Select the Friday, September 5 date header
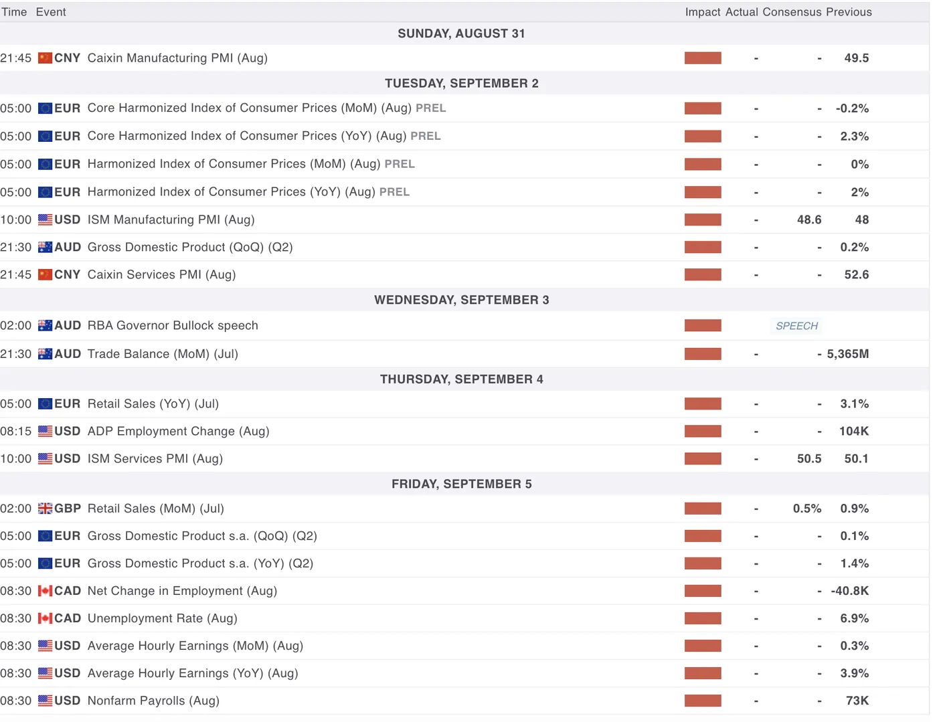The height and width of the screenshot is (722, 937). pyautogui.click(x=461, y=484)
